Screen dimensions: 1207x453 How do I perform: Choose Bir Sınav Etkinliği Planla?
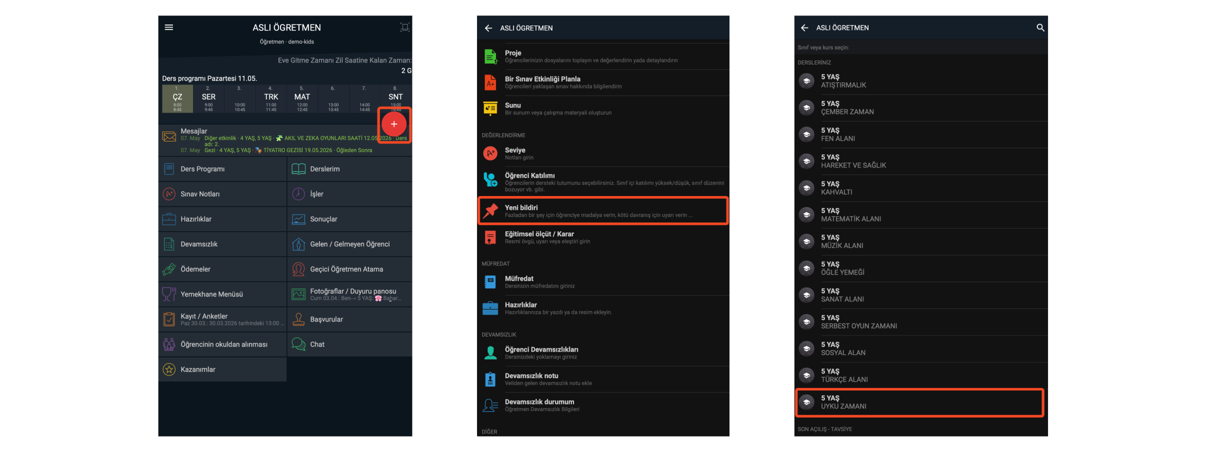pos(603,82)
